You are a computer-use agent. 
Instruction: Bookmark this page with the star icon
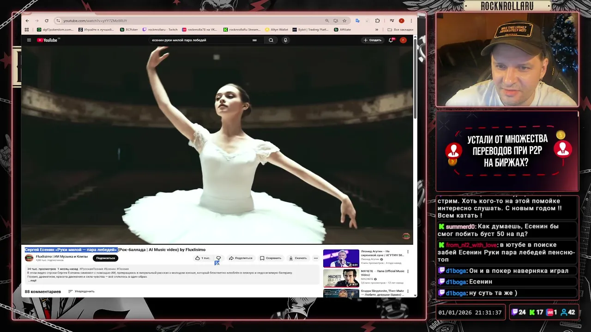tap(344, 21)
